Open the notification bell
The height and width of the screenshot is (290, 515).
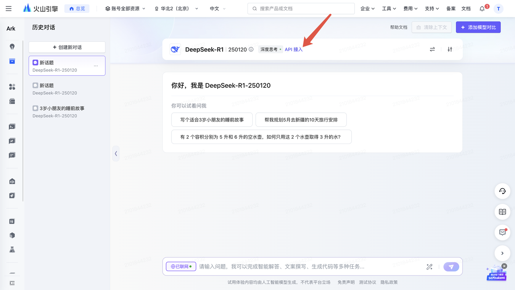point(482,8)
